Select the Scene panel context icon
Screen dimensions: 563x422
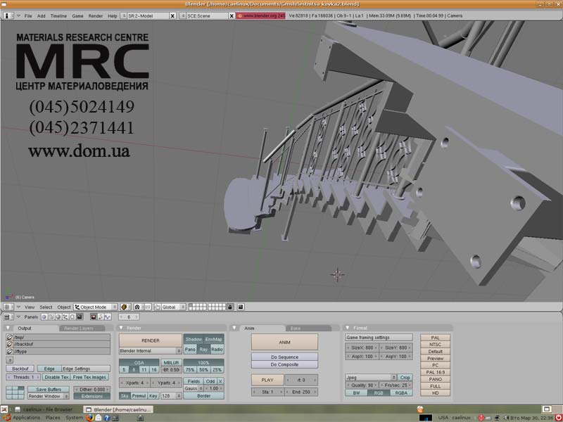tap(80, 317)
